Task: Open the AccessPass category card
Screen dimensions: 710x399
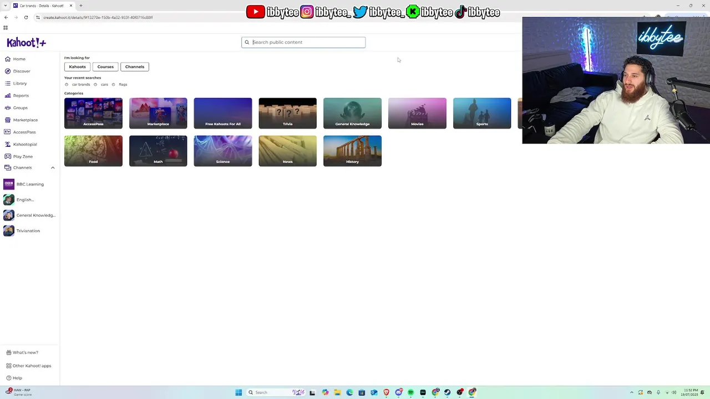Action: pyautogui.click(x=93, y=113)
